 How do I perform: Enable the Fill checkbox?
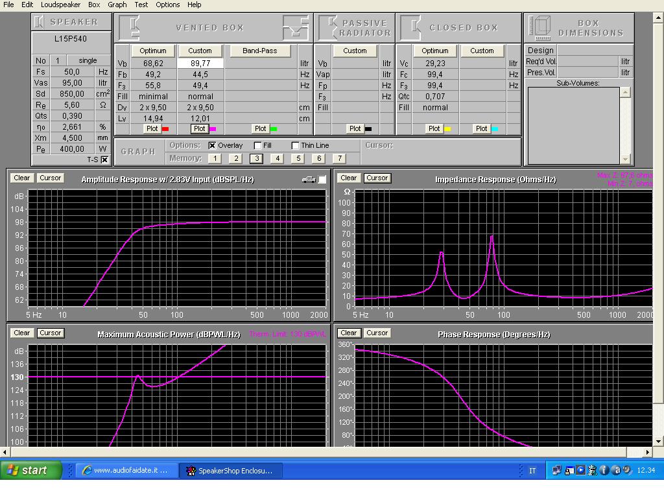click(x=257, y=145)
